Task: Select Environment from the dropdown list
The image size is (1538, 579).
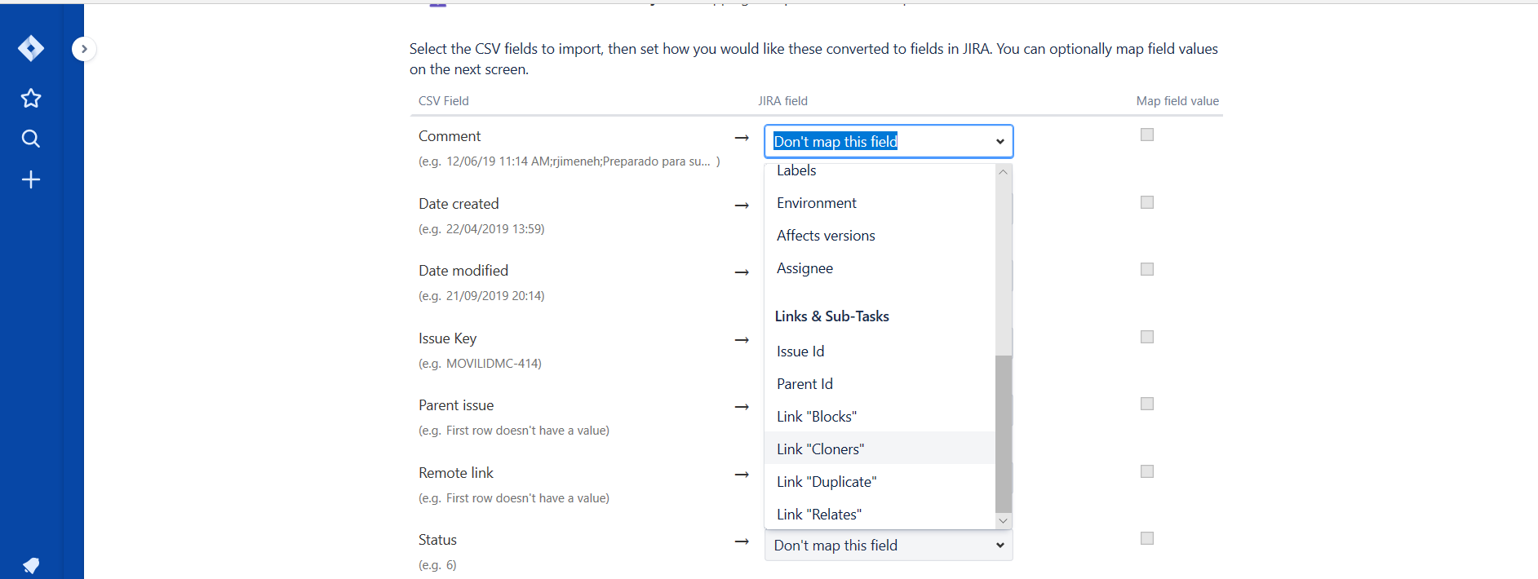Action: click(880, 203)
